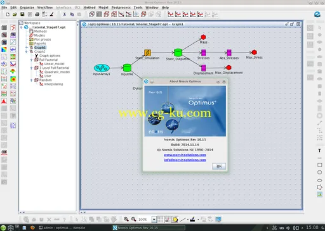This screenshot has width=325, height=231.
Task: Click the Copy toolbar icon
Action: (x=72, y=15)
